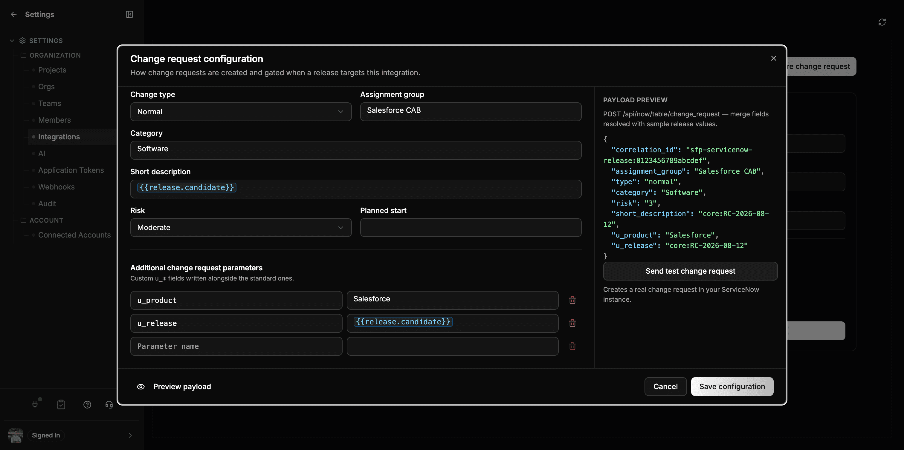Click the "assignment_group" payload line
Screen dimensions: 904x450
(688, 171)
